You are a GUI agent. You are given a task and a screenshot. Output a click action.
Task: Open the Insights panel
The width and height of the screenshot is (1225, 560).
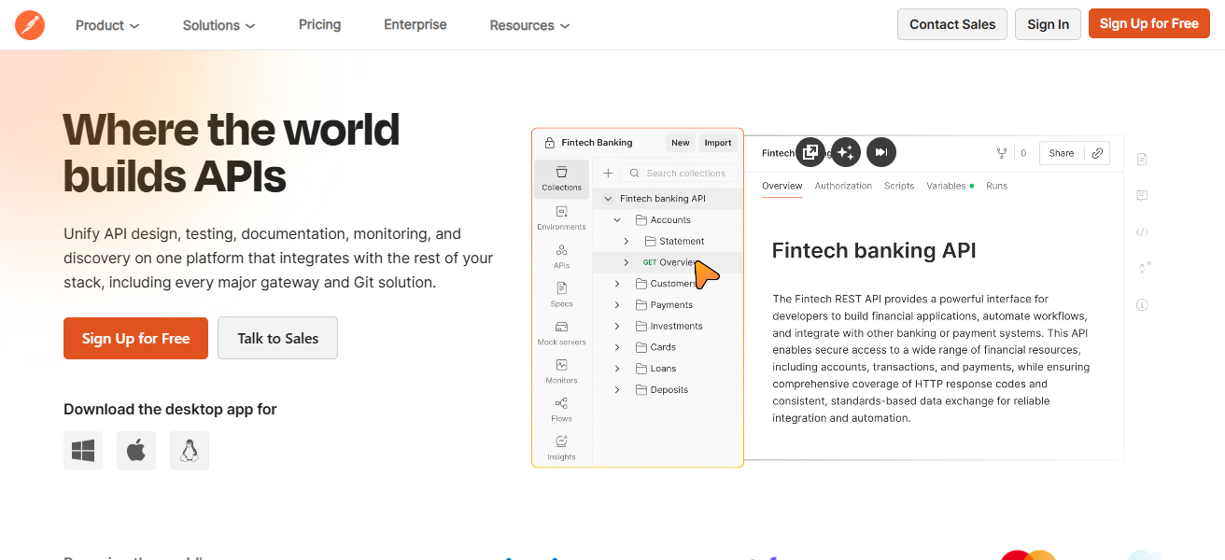(x=561, y=449)
